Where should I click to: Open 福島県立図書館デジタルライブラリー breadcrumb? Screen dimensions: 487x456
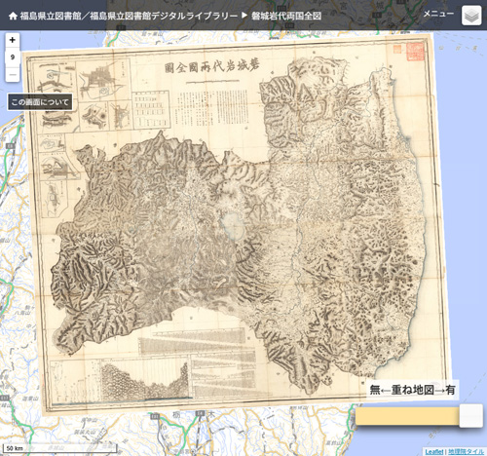tap(164, 16)
